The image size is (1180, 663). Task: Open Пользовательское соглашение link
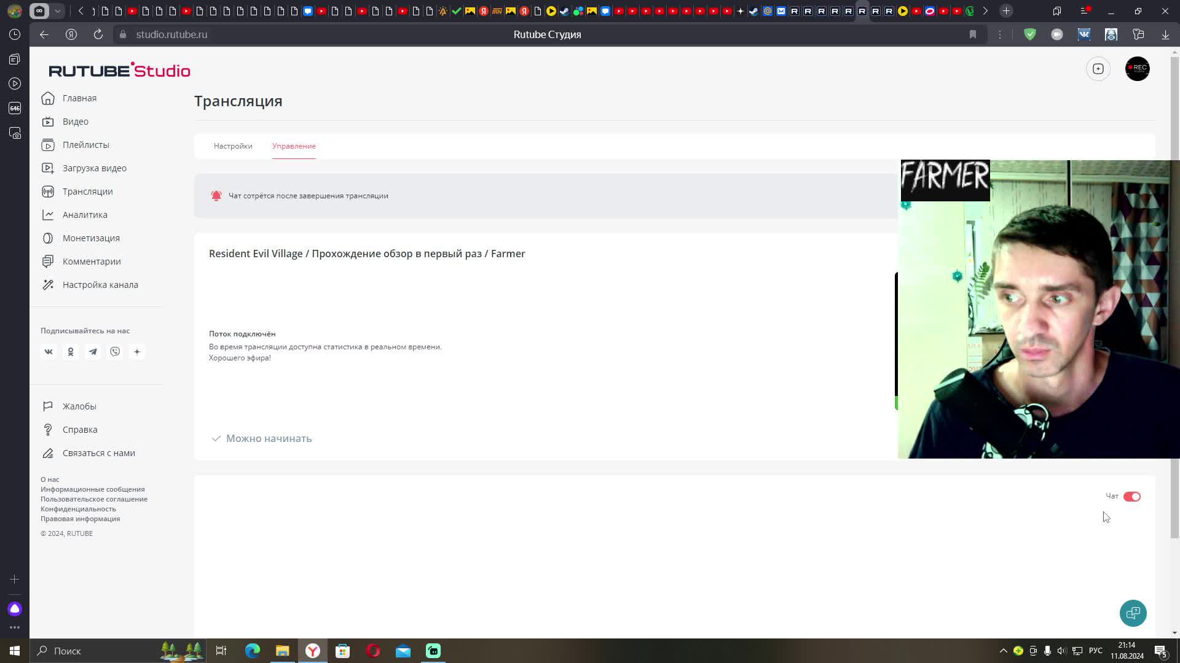tap(94, 499)
